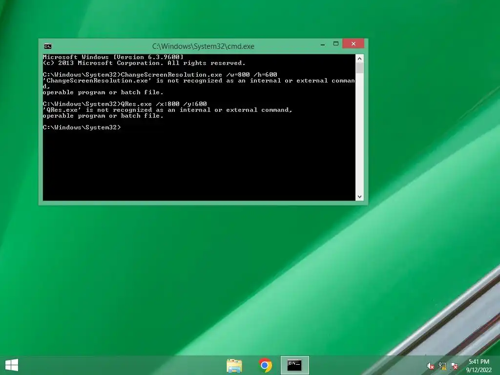Click the 2013 Microsoft Corporation copyright line
This screenshot has height=375, width=500.
point(144,63)
